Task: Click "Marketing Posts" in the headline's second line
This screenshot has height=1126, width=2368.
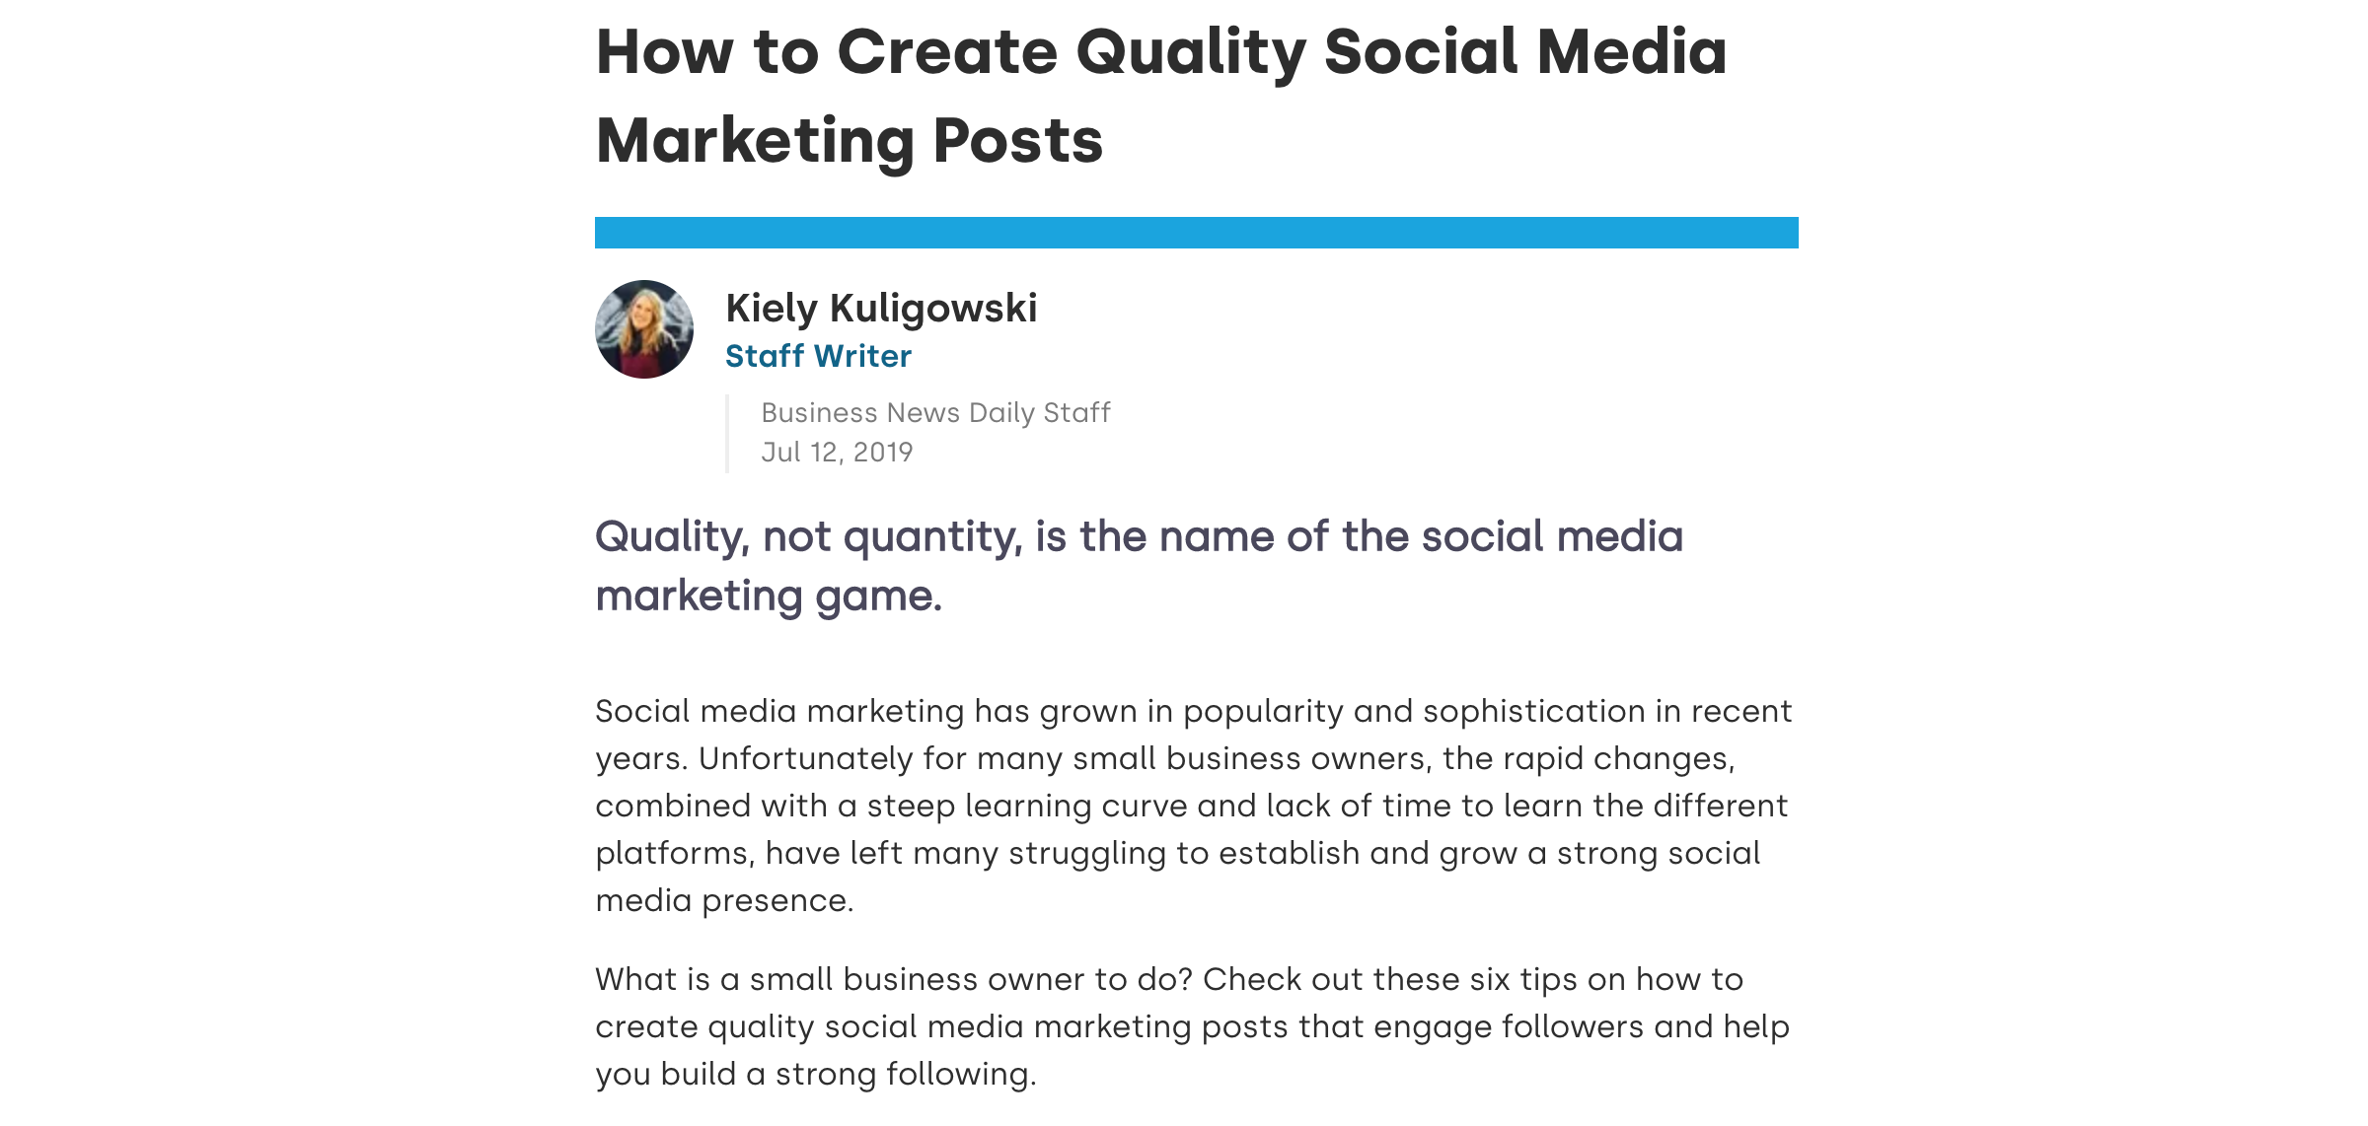Action: click(x=850, y=140)
